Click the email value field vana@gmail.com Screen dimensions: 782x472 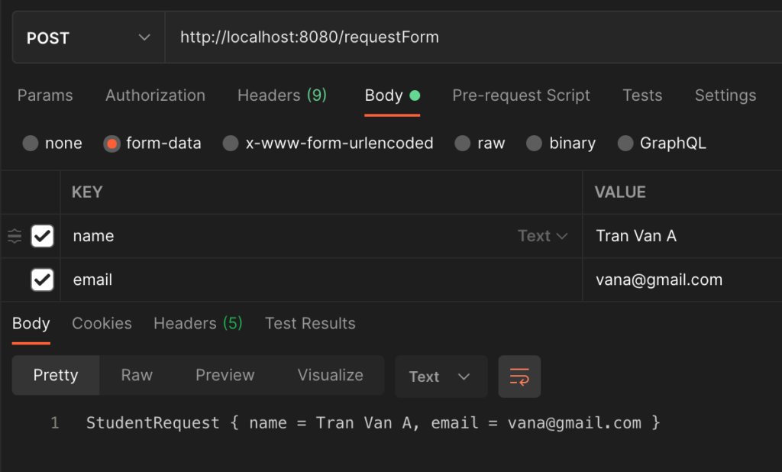(659, 280)
